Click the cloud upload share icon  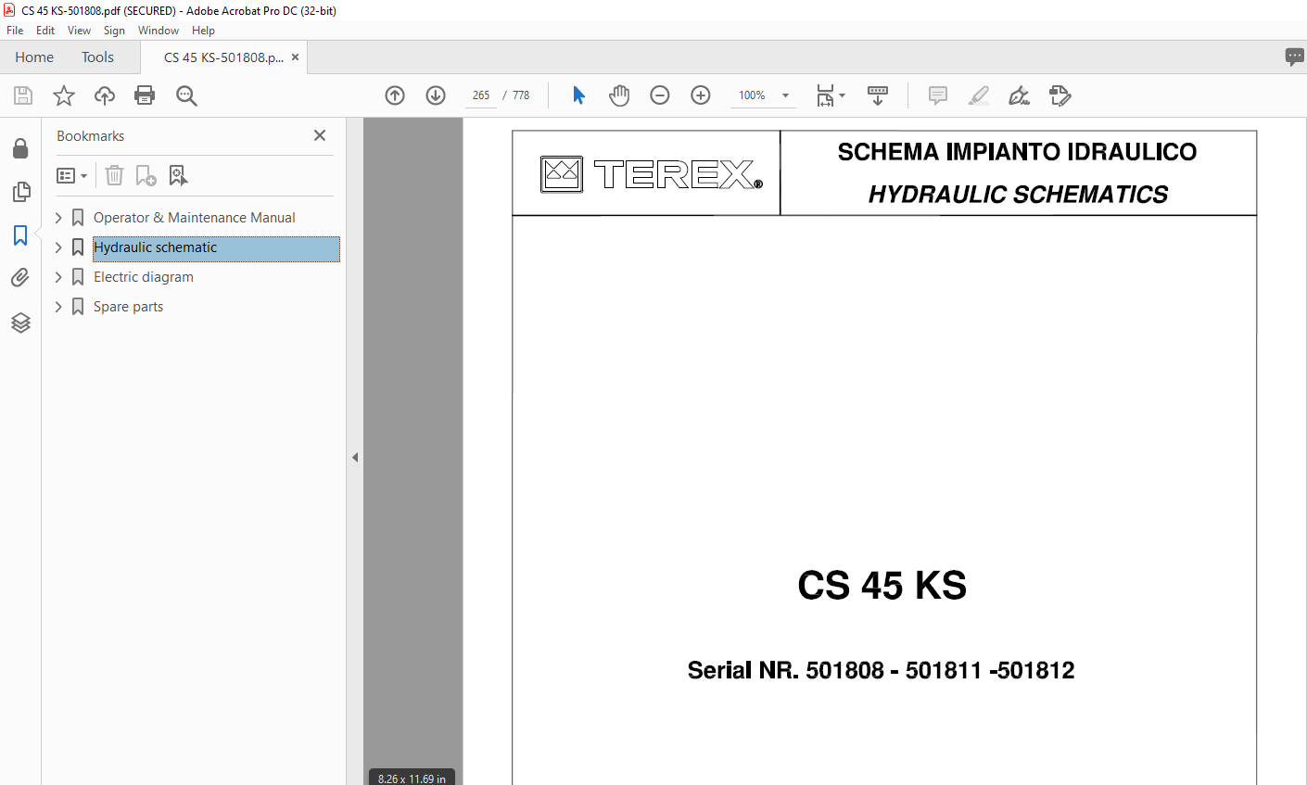coord(105,95)
